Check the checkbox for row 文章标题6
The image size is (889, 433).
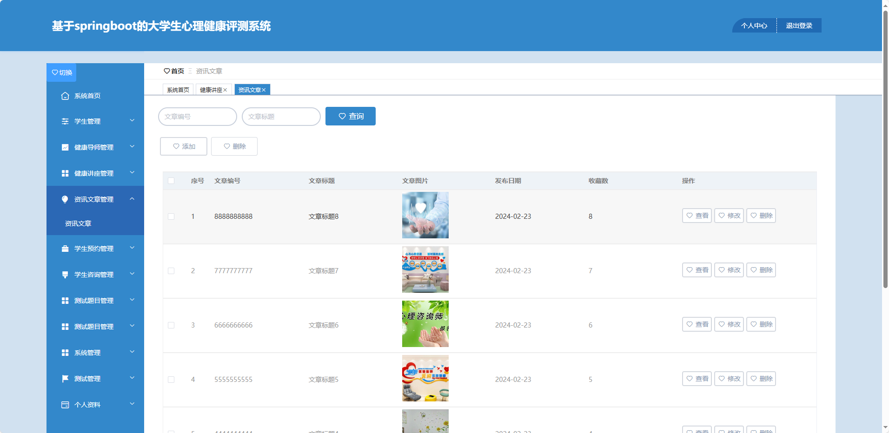coord(171,325)
